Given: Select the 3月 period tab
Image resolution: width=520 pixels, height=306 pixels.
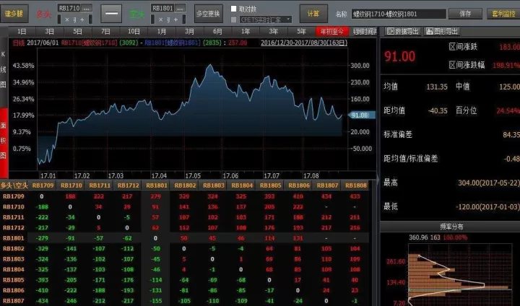Looking at the screenshot, I should point(190,32).
